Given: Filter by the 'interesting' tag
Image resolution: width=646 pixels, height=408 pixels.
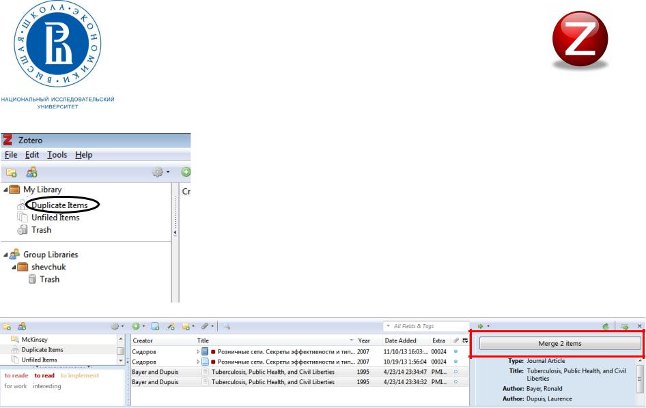Looking at the screenshot, I should coord(47,386).
